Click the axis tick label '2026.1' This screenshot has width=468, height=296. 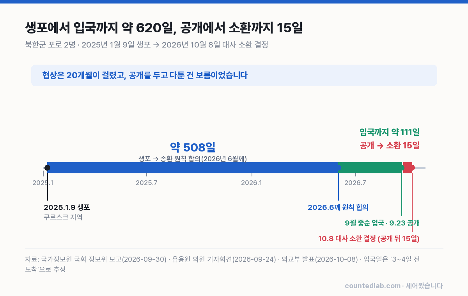pos(252,183)
